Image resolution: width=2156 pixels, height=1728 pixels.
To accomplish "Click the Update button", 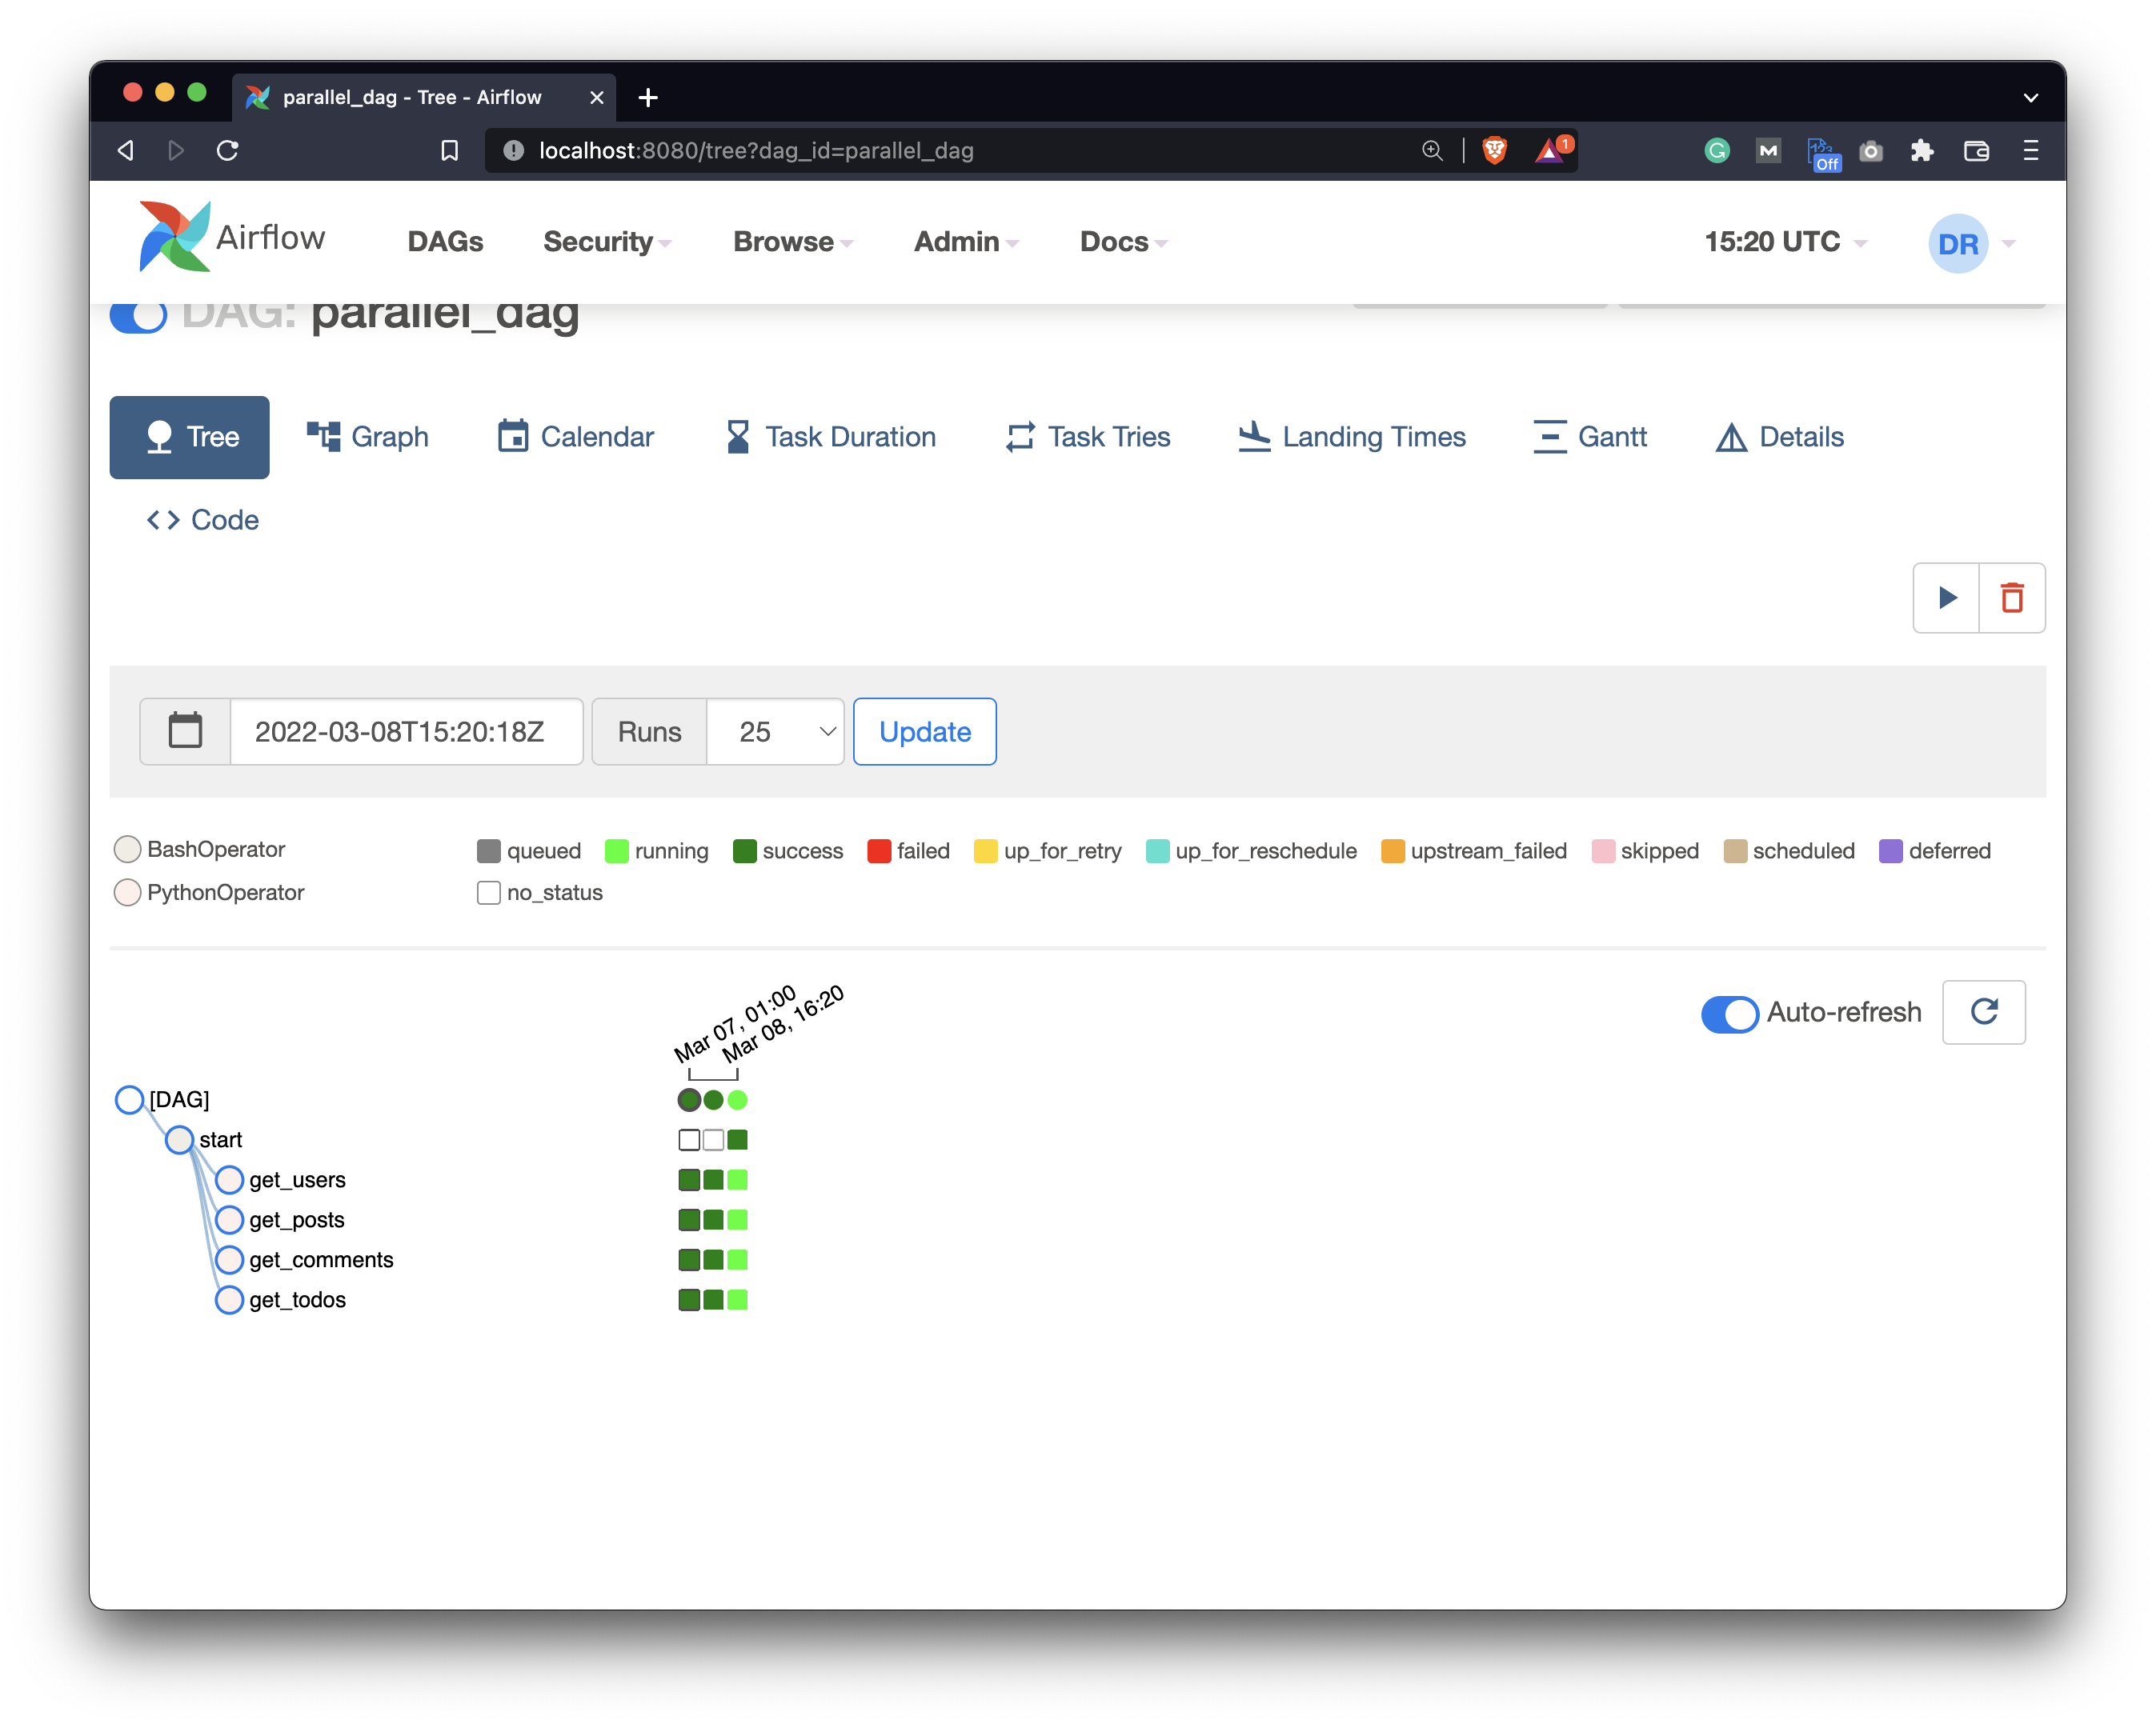I will pos(924,731).
